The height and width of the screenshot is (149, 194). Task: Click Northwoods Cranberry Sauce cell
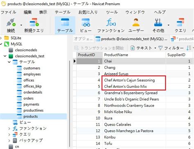134,105
